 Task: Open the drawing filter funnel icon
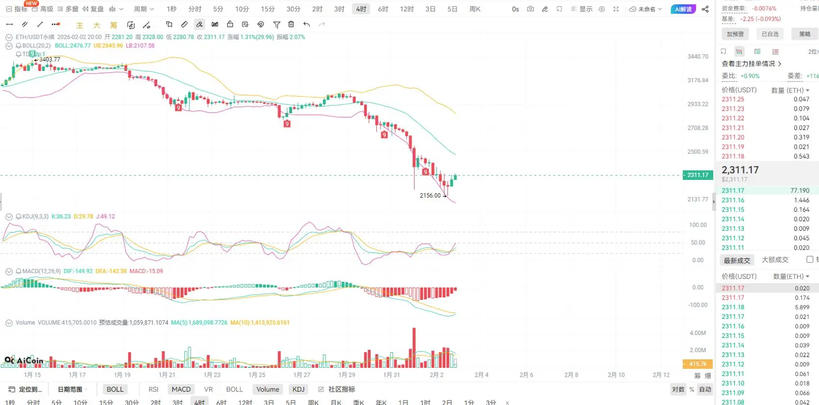coord(277,24)
